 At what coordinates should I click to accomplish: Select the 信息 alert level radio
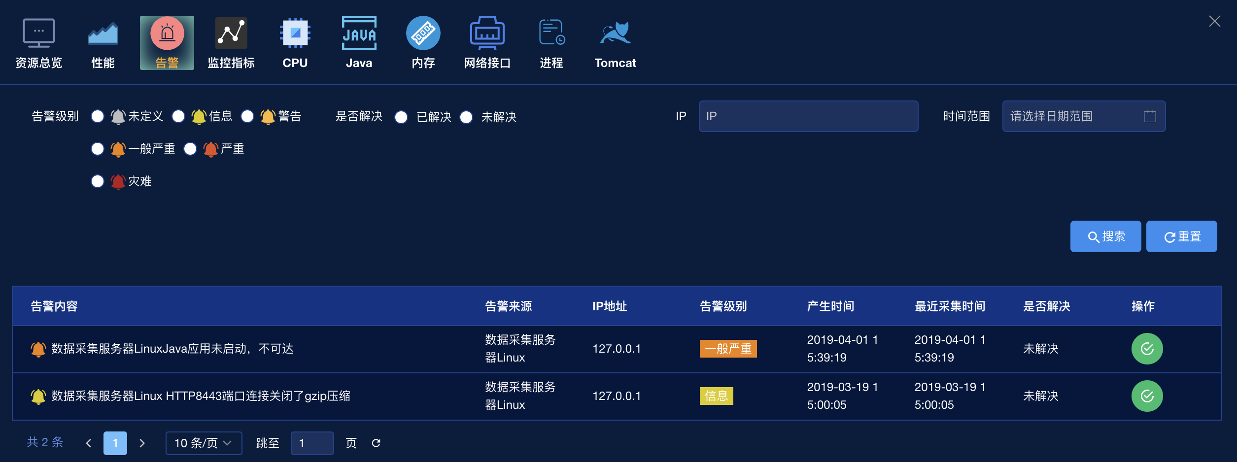click(x=178, y=116)
